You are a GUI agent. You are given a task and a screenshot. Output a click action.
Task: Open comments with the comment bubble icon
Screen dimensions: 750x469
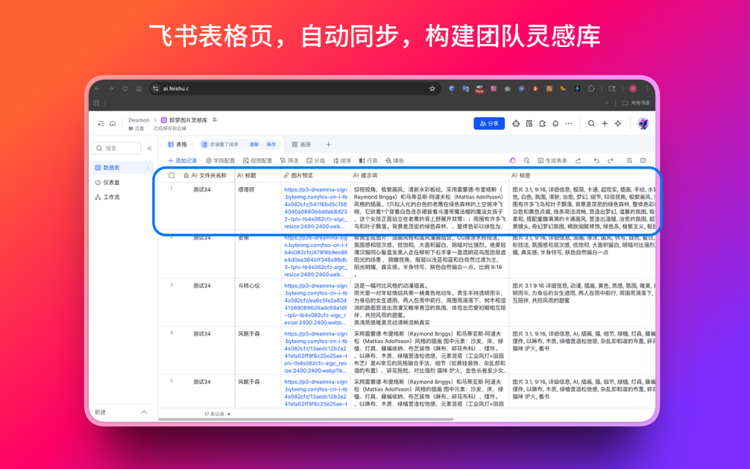pos(642,160)
